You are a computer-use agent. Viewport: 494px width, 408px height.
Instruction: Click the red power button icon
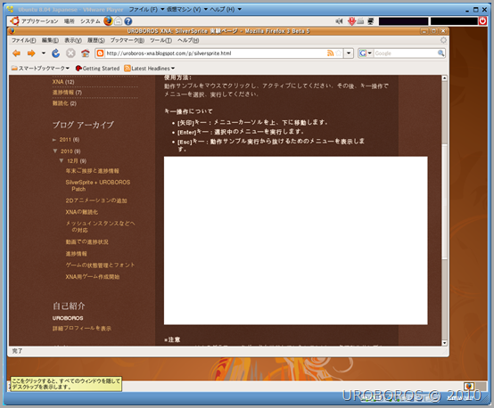click(482, 20)
